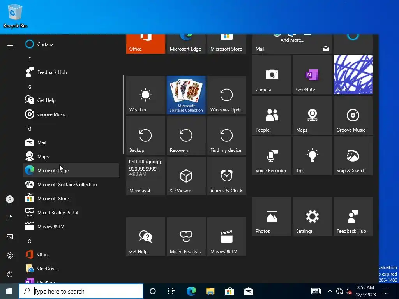This screenshot has width=399, height=299.
Task: Launch the Camera tile
Action: click(x=272, y=75)
